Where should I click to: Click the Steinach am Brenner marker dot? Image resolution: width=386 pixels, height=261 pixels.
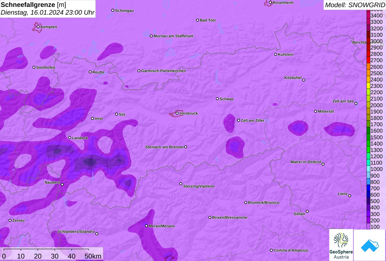186,147
